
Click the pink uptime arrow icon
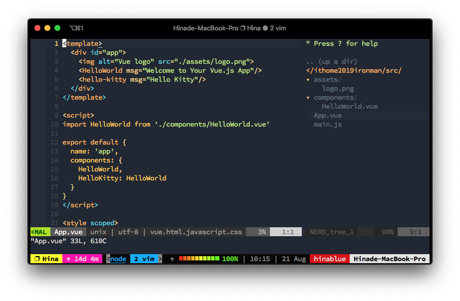coord(68,259)
